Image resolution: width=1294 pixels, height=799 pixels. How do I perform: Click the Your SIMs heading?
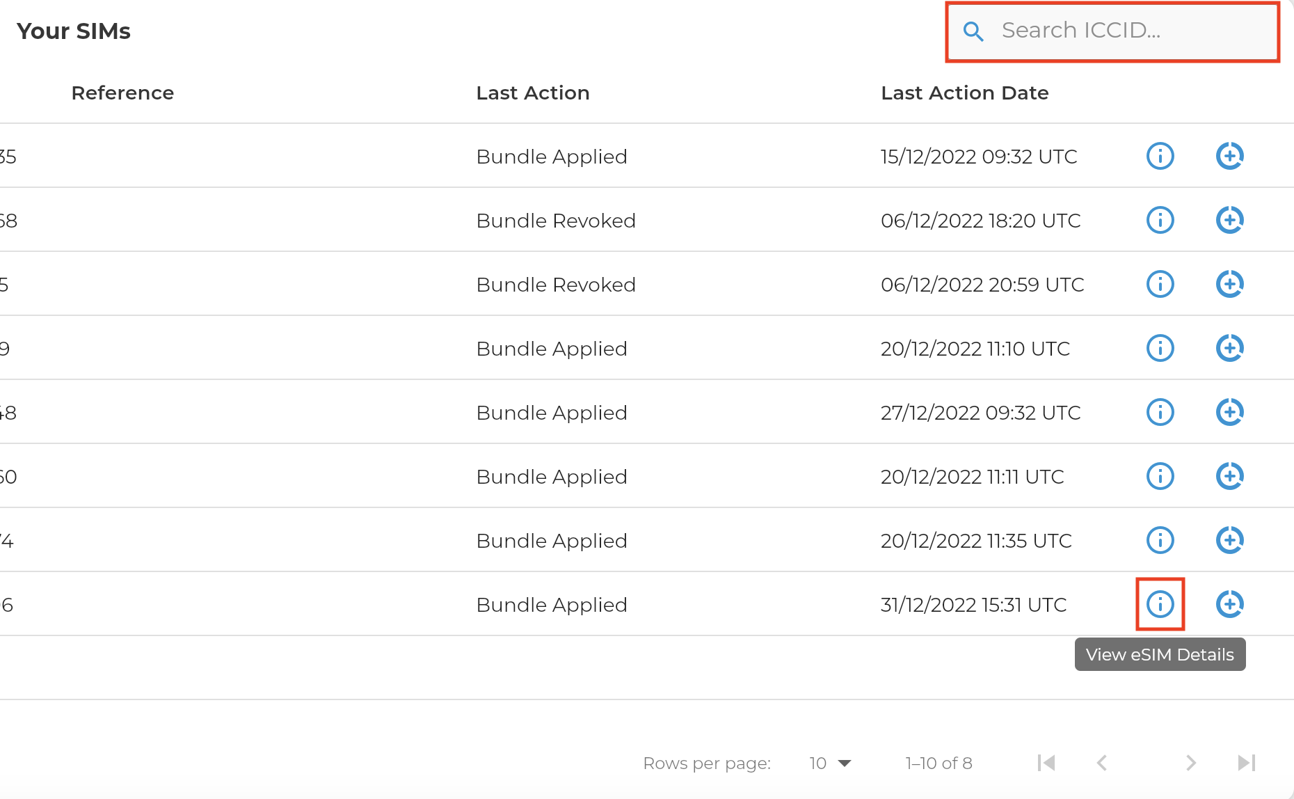pyautogui.click(x=74, y=31)
